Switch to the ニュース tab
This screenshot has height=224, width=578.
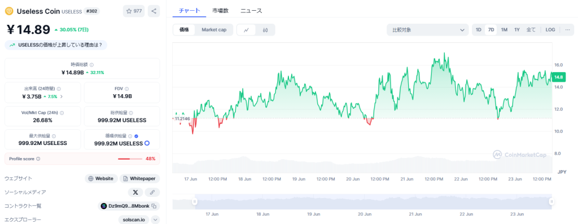[251, 11]
